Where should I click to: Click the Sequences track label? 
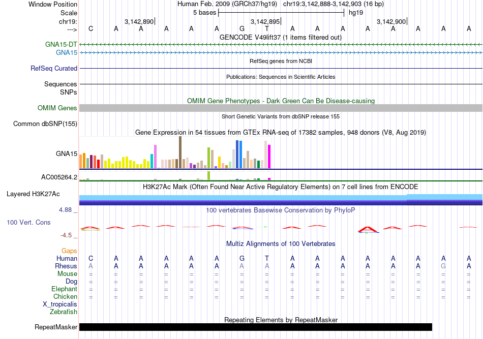[x=61, y=84]
